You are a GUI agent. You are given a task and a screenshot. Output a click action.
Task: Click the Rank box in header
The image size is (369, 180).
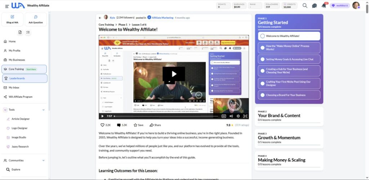click(x=255, y=6)
